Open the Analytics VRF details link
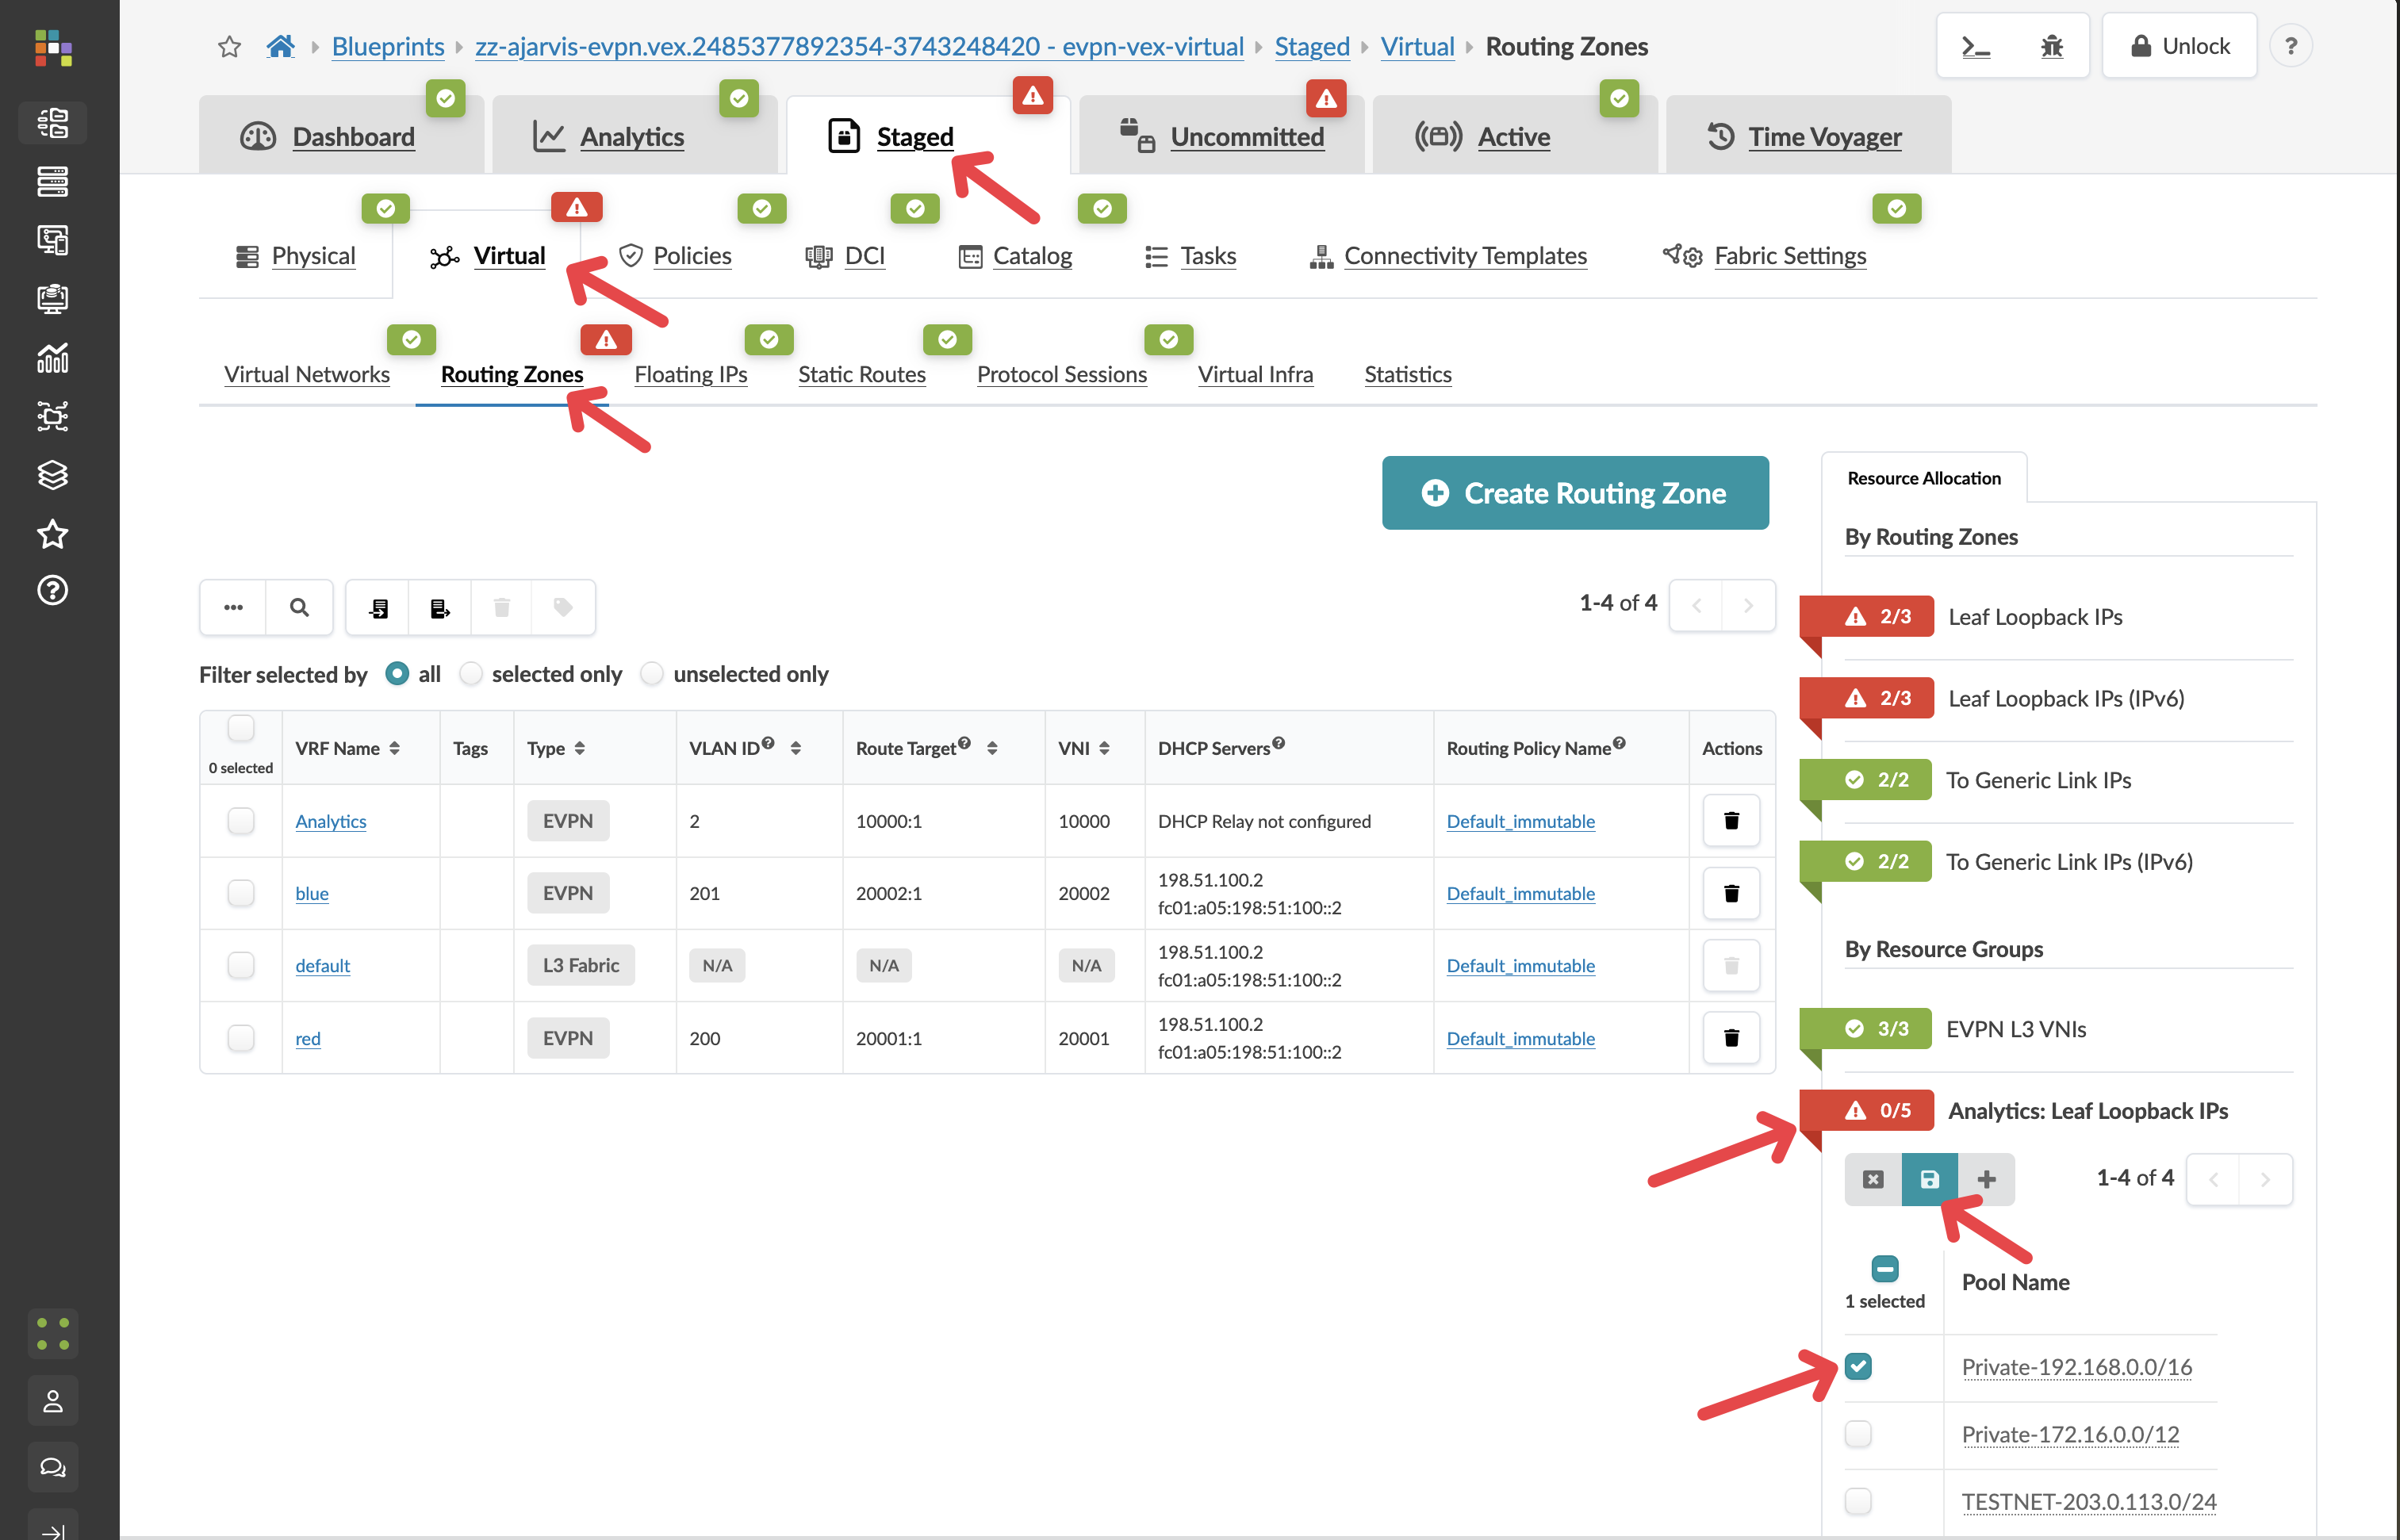This screenshot has height=1540, width=2400. pyautogui.click(x=331, y=821)
